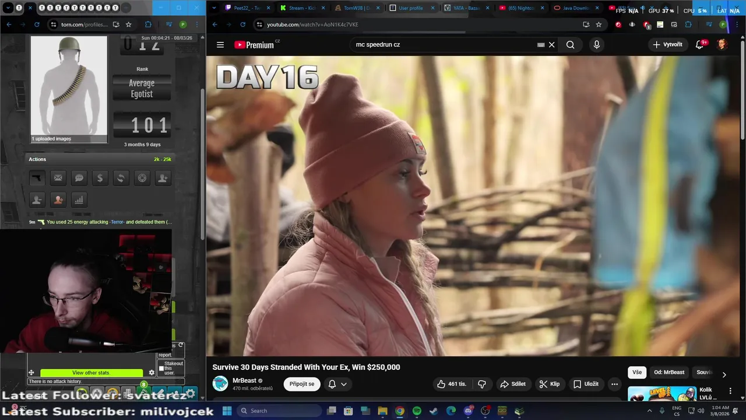Open the YouTube account avatar menu
Image resolution: width=746 pixels, height=420 pixels.
coord(722,45)
